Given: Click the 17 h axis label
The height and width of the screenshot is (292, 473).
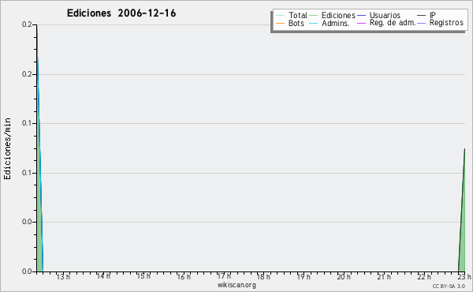Looking at the screenshot, I should point(224,276).
